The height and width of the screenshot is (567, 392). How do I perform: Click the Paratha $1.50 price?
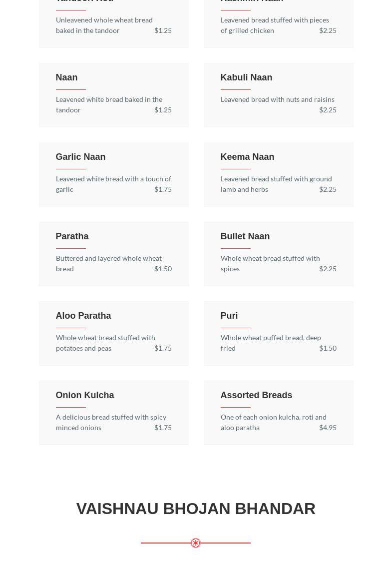pyautogui.click(x=163, y=269)
